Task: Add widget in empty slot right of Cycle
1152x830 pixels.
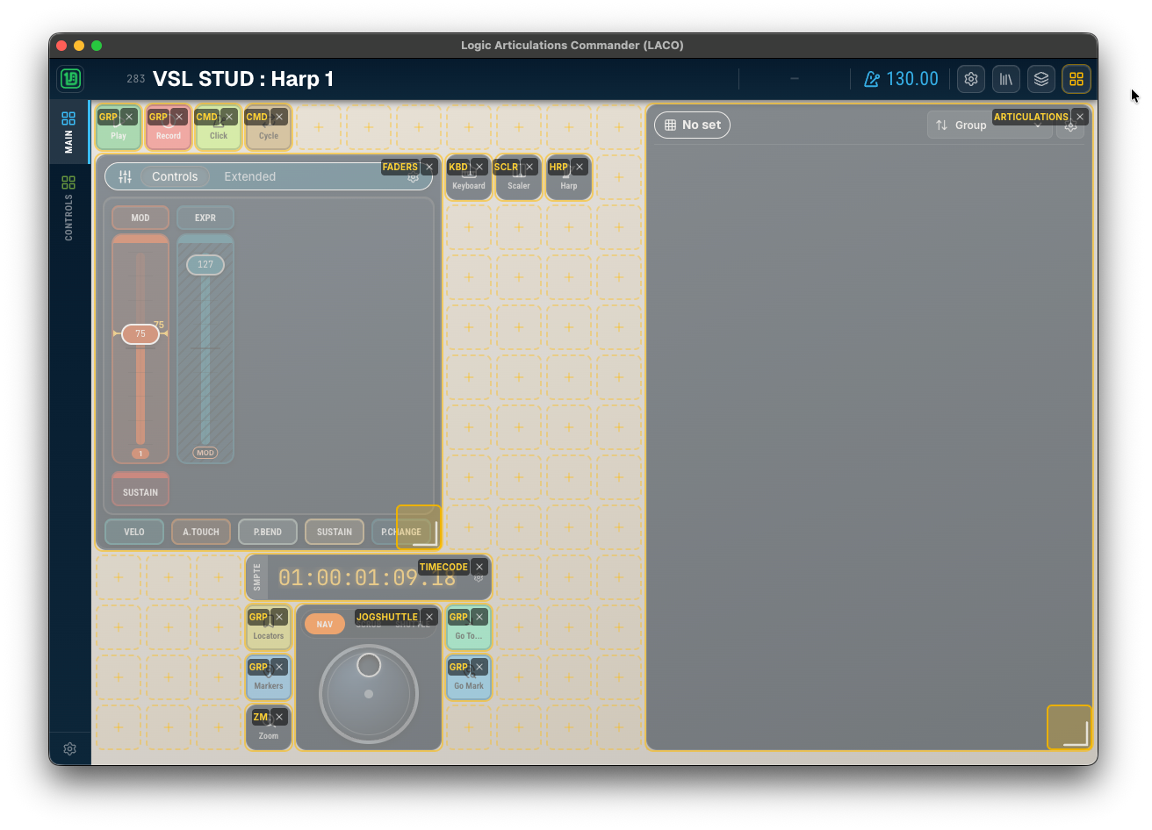Action: pyautogui.click(x=319, y=127)
